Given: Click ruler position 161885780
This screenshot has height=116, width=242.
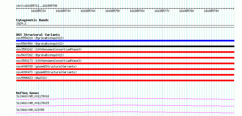Looking at the screenshot, I should pos(187,11).
